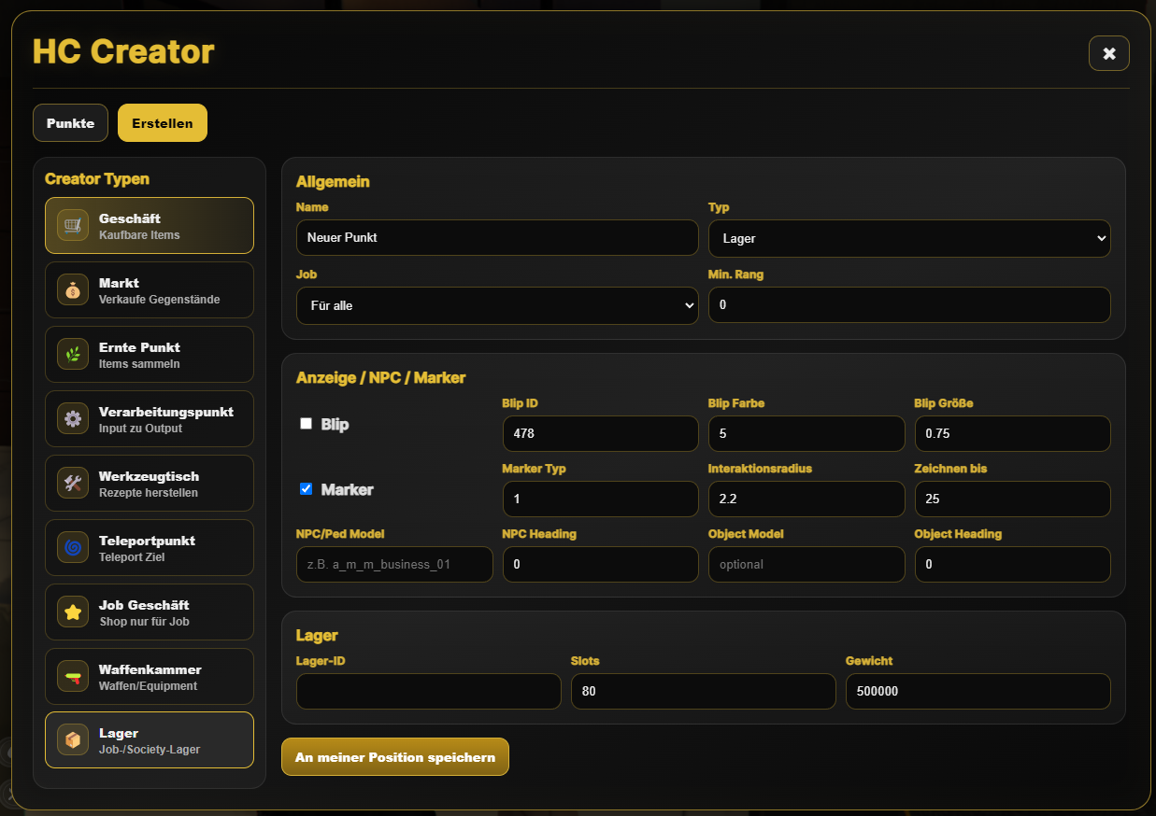This screenshot has width=1156, height=816.
Task: Pick Ernte Punkt title in list
Action: (139, 347)
